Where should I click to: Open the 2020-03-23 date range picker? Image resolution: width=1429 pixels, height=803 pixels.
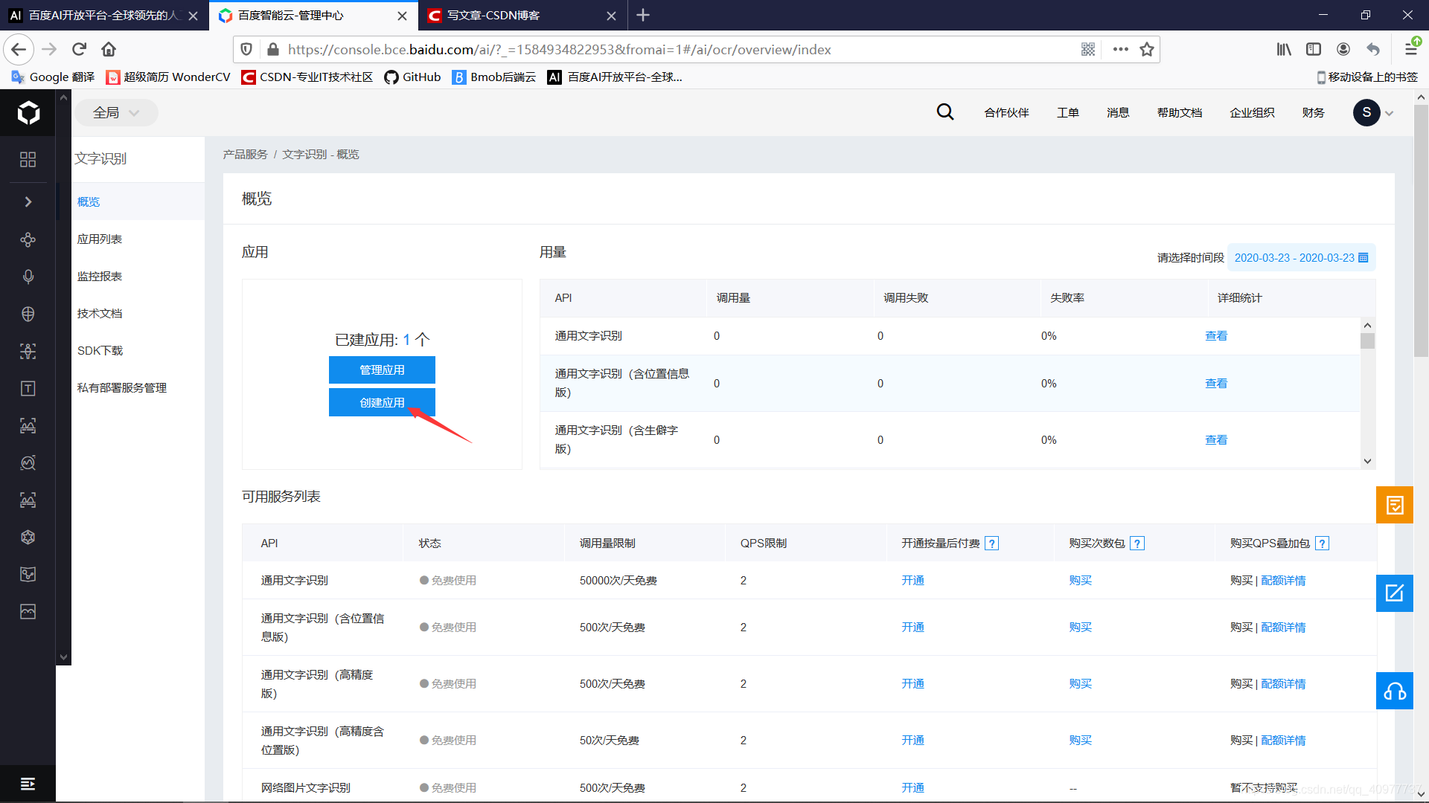(x=1299, y=257)
